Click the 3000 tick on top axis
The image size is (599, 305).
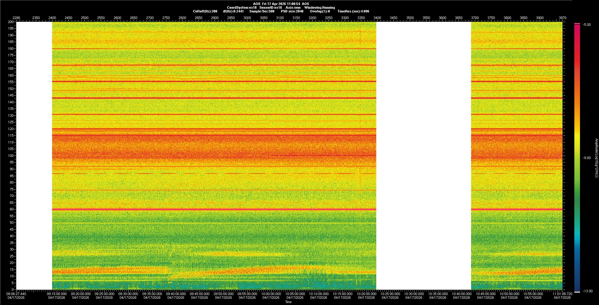247,18
